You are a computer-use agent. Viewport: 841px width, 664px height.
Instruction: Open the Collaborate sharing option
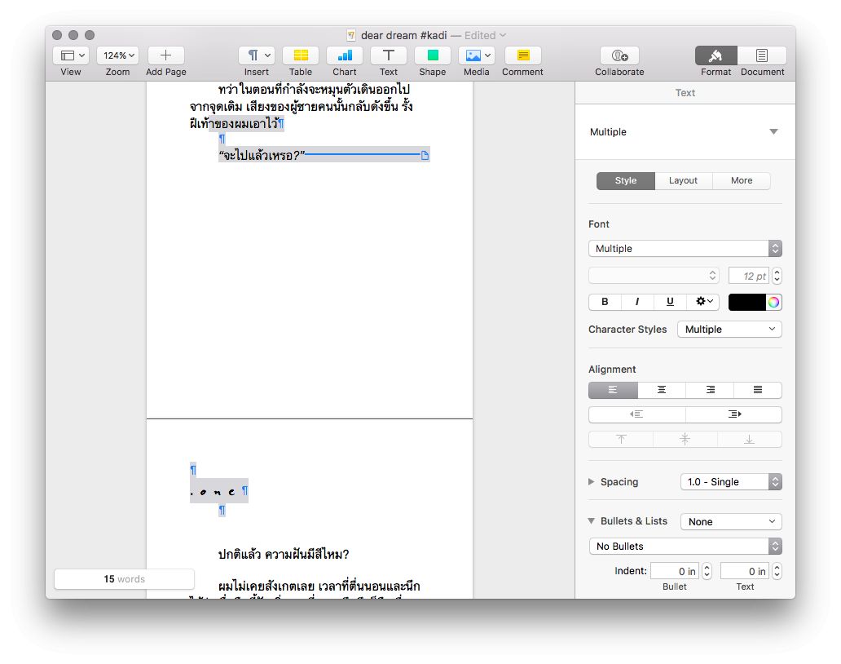[x=619, y=55]
